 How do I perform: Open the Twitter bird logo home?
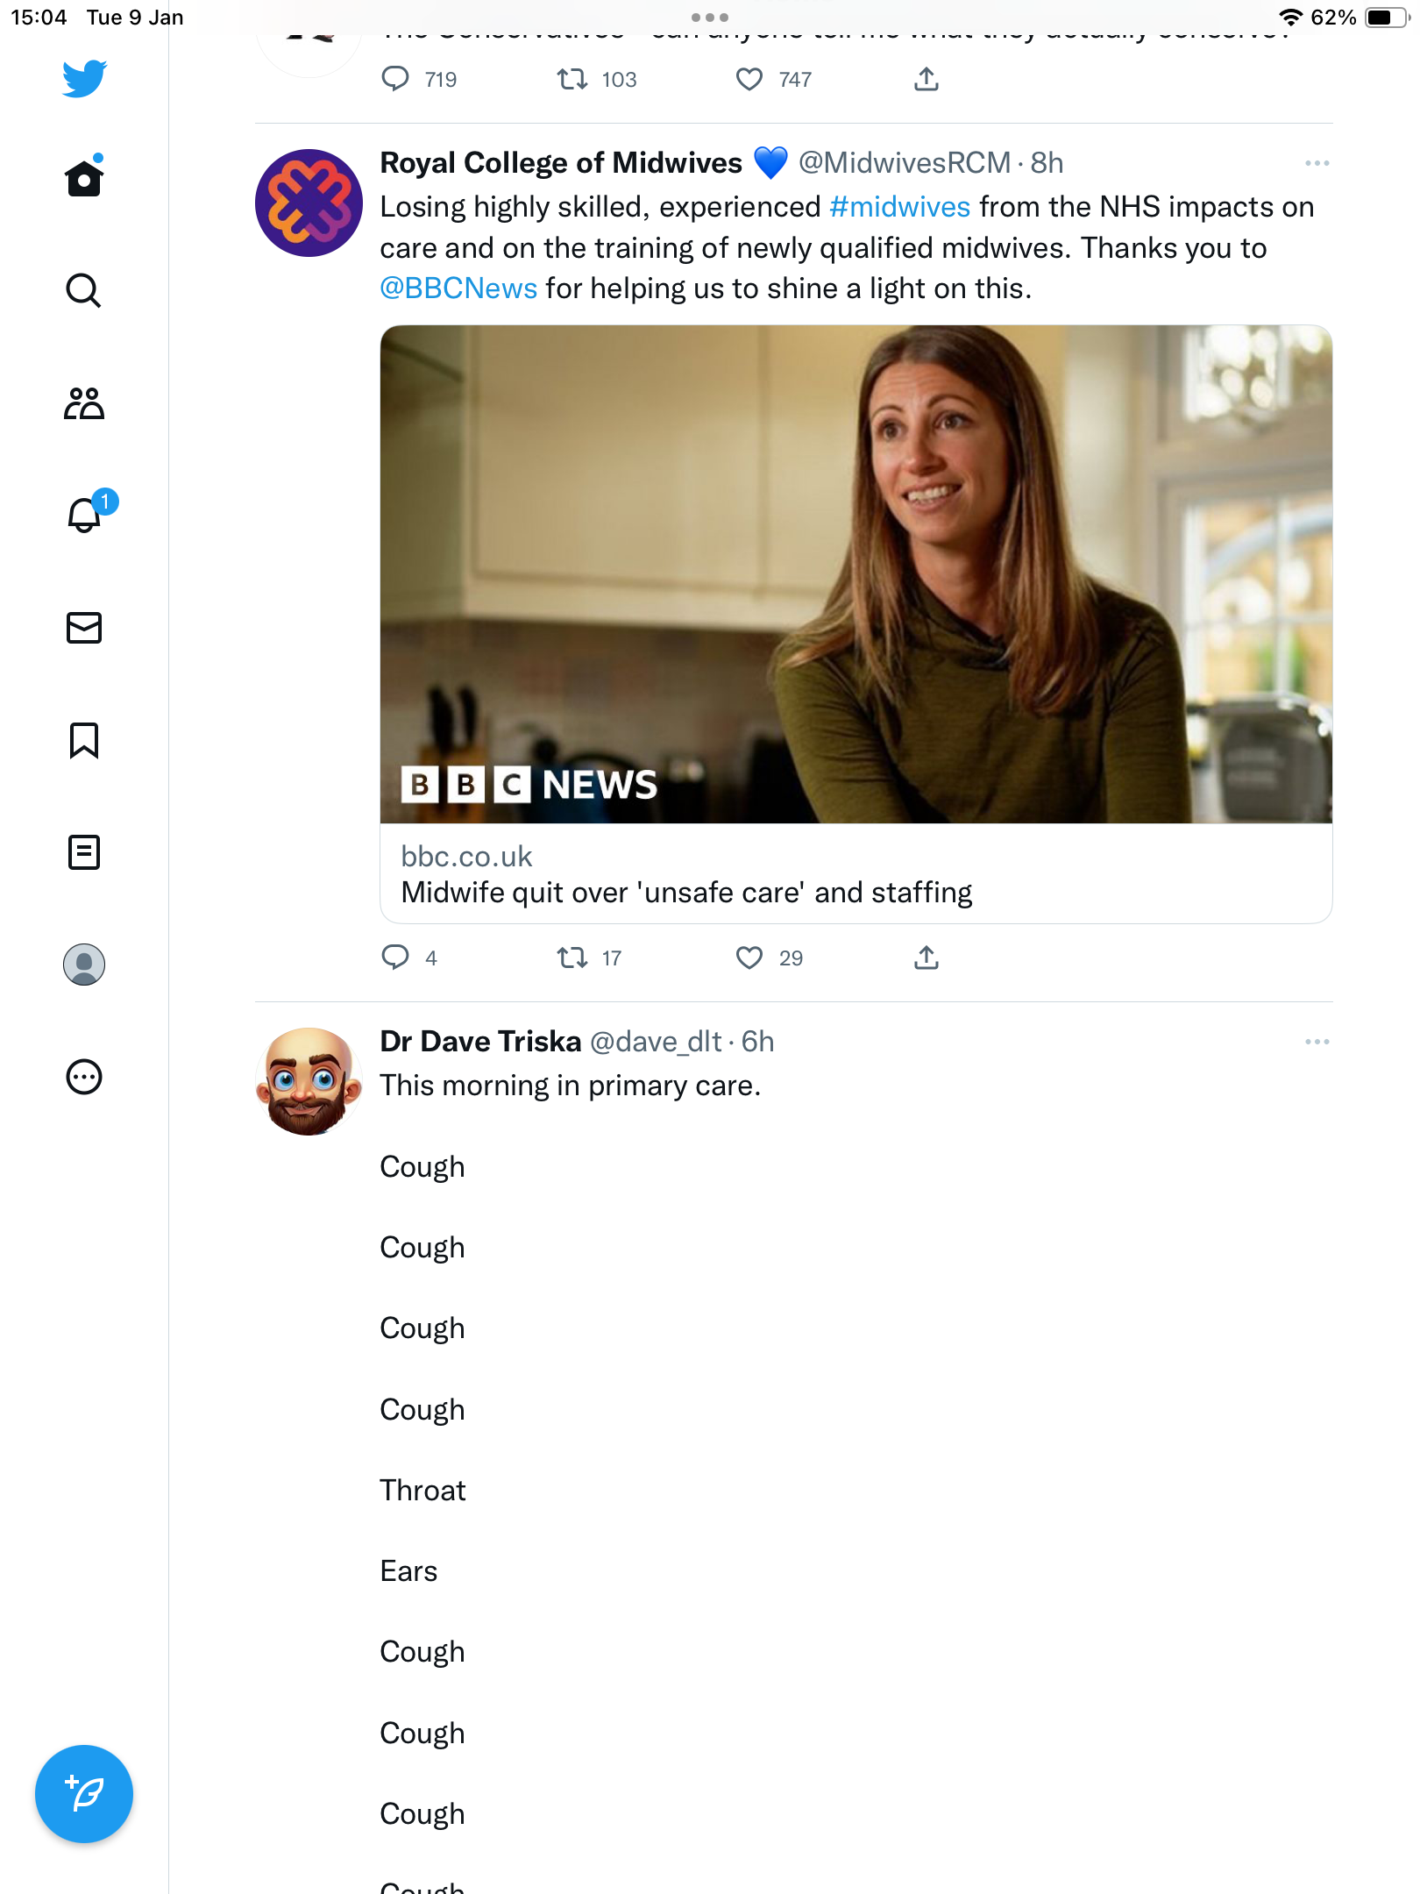(84, 79)
